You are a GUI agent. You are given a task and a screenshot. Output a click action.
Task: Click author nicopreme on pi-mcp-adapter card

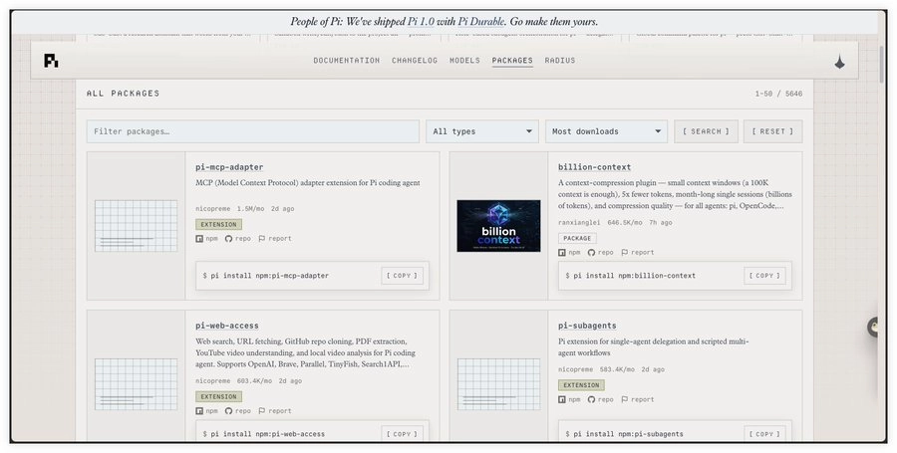[x=213, y=209]
